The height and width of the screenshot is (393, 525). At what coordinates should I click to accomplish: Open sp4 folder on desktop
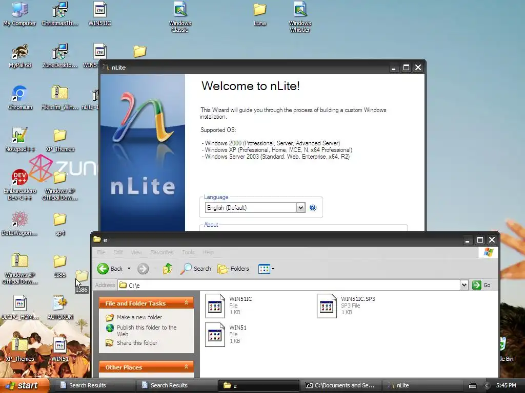point(60,223)
